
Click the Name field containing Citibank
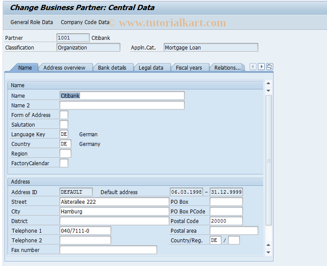[122, 96]
